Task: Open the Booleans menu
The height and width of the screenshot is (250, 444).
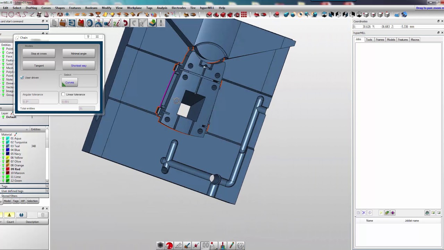Action: click(91, 8)
